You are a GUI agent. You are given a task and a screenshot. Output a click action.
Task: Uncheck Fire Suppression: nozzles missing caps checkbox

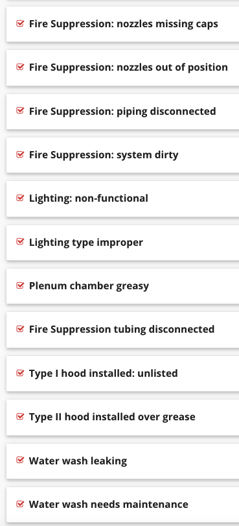coord(21,23)
